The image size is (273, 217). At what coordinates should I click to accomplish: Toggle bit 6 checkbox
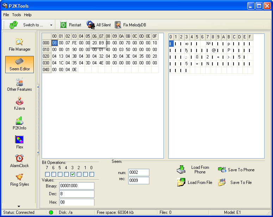[54, 174]
